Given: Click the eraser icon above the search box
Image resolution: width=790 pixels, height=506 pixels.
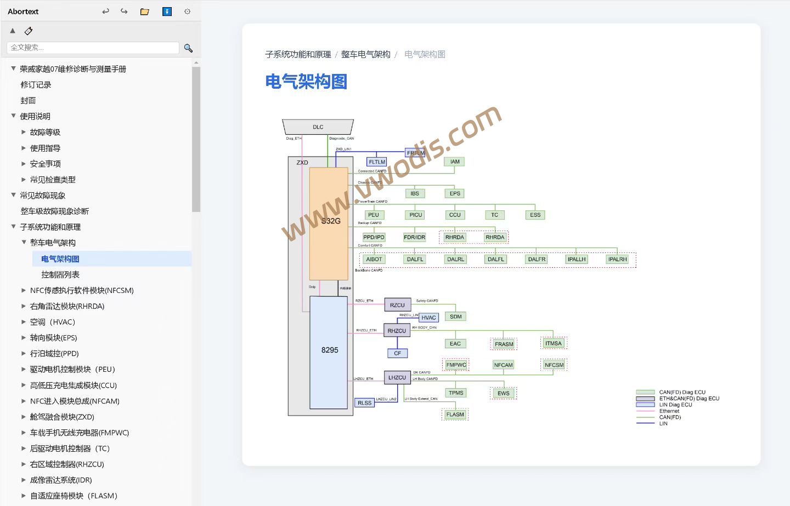Looking at the screenshot, I should [29, 31].
